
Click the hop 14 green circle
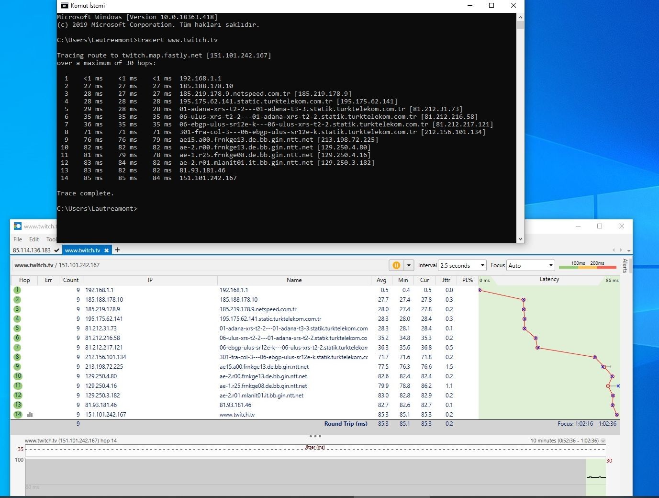(x=18, y=415)
